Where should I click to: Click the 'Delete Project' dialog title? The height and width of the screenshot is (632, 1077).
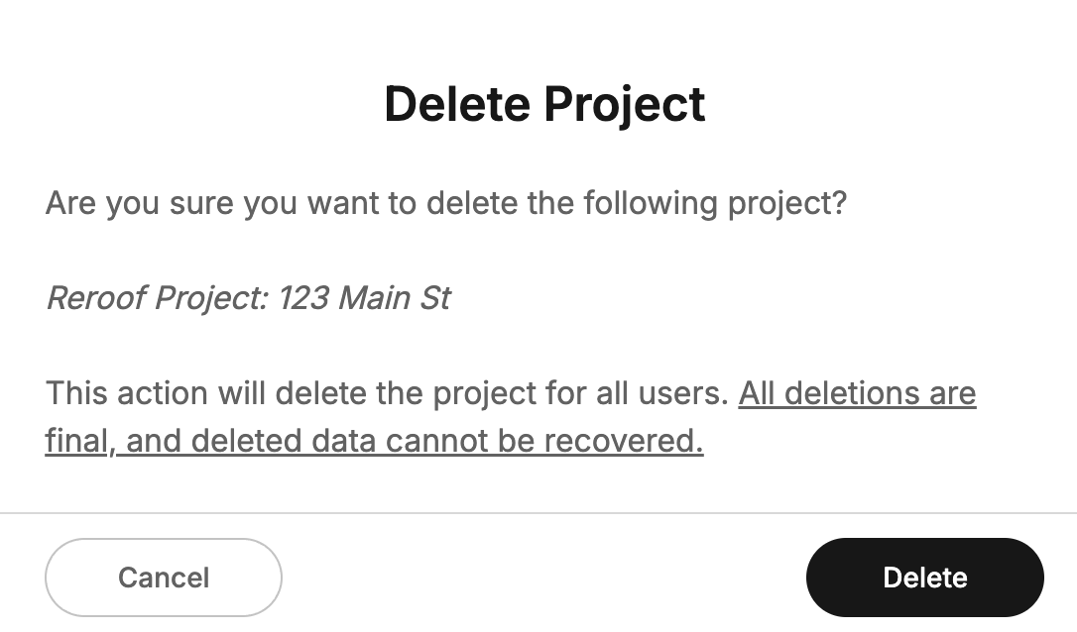point(544,103)
